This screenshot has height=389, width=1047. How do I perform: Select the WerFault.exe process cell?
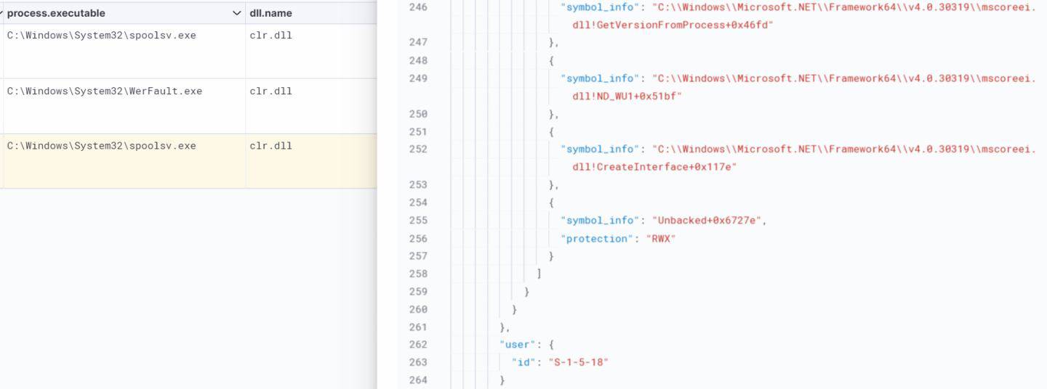coord(105,91)
